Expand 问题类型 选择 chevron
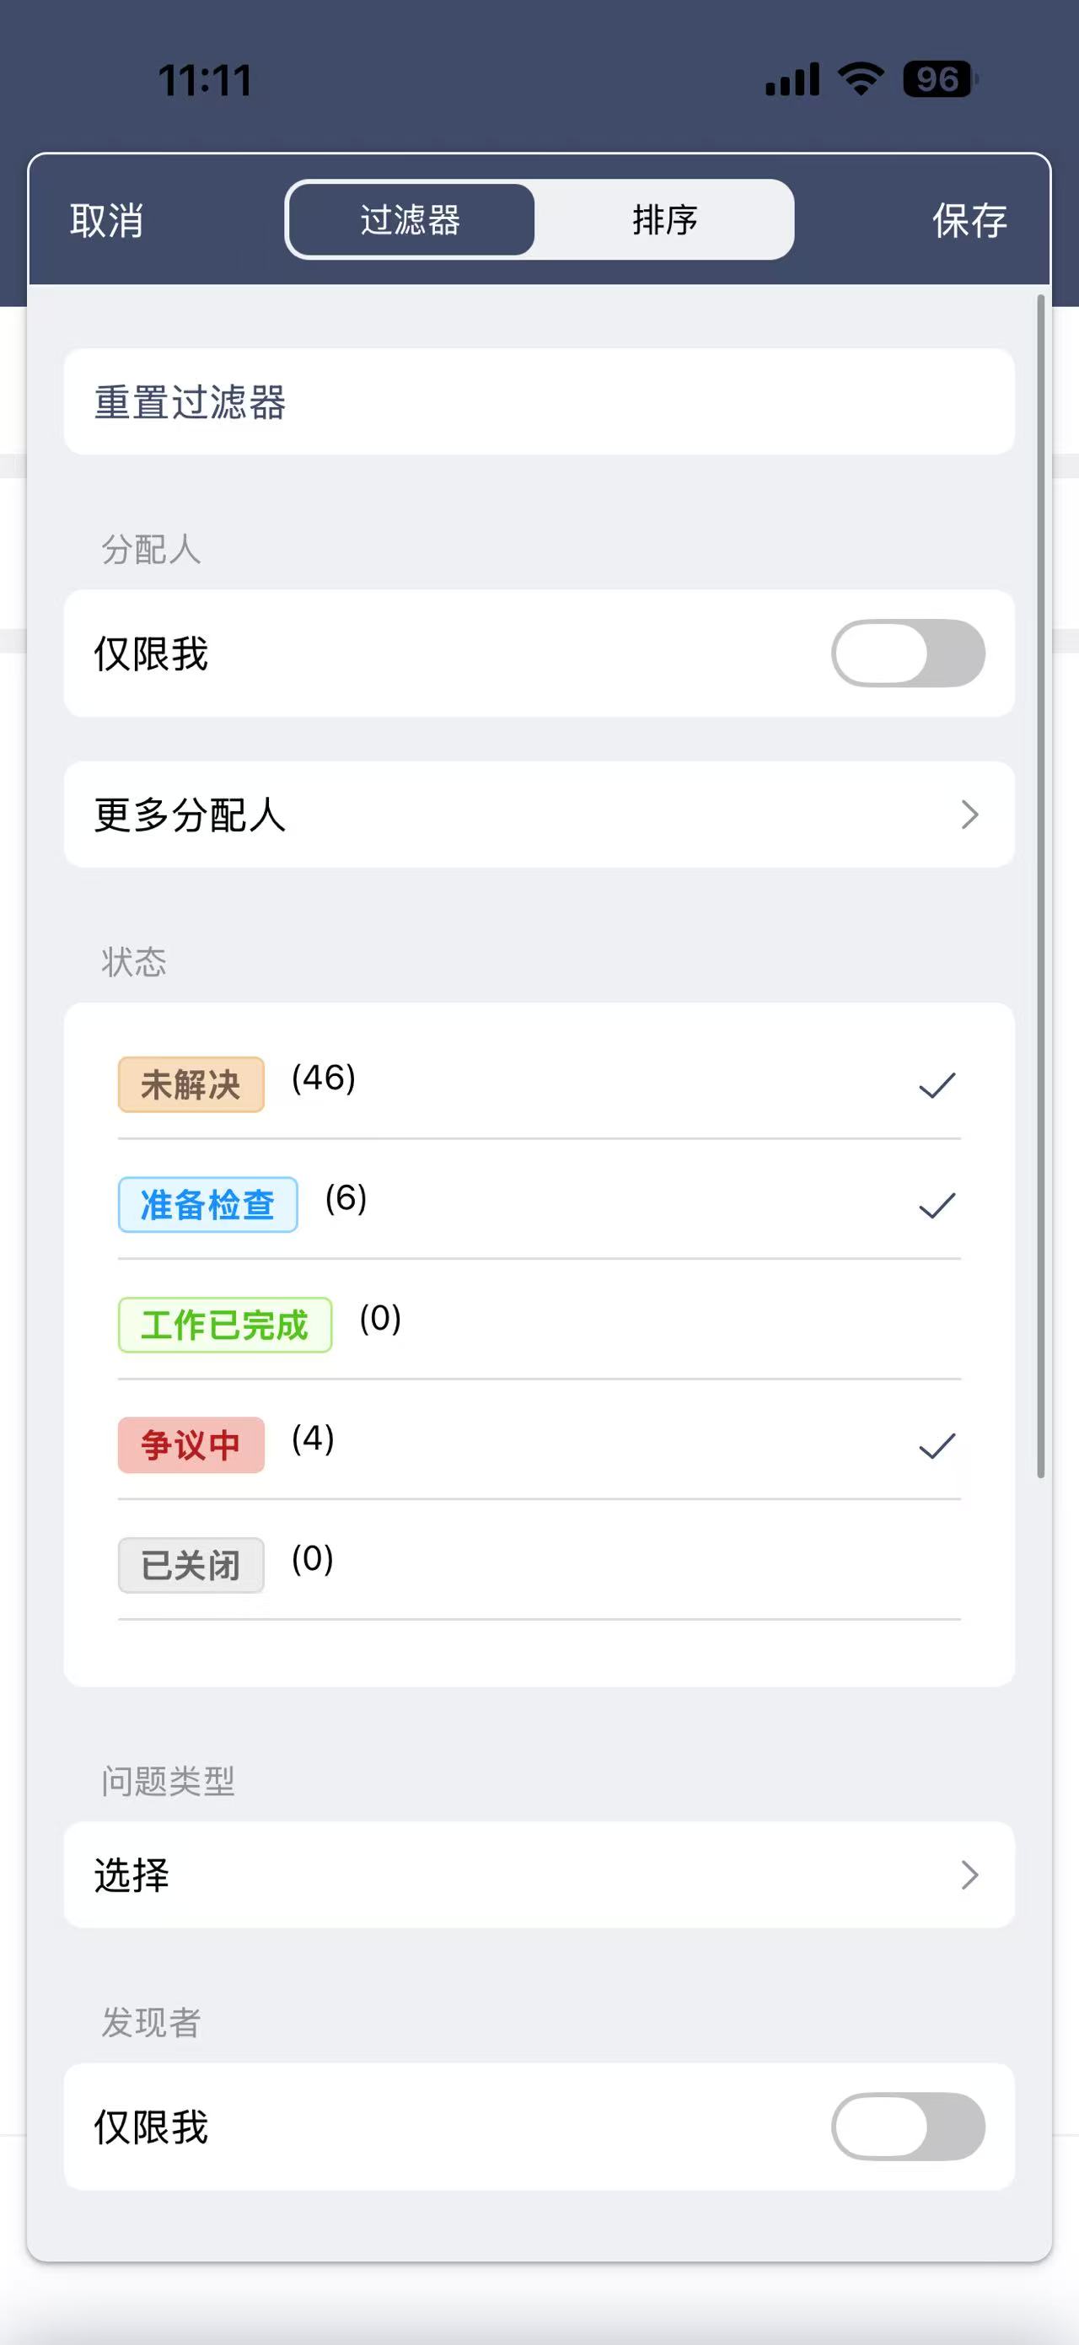Screen dimensions: 1079x2345 pos(969,1875)
